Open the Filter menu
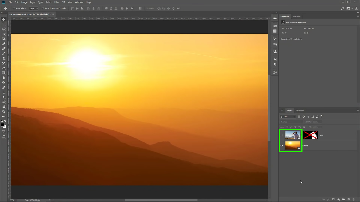Image resolution: width=360 pixels, height=202 pixels. (x=57, y=2)
